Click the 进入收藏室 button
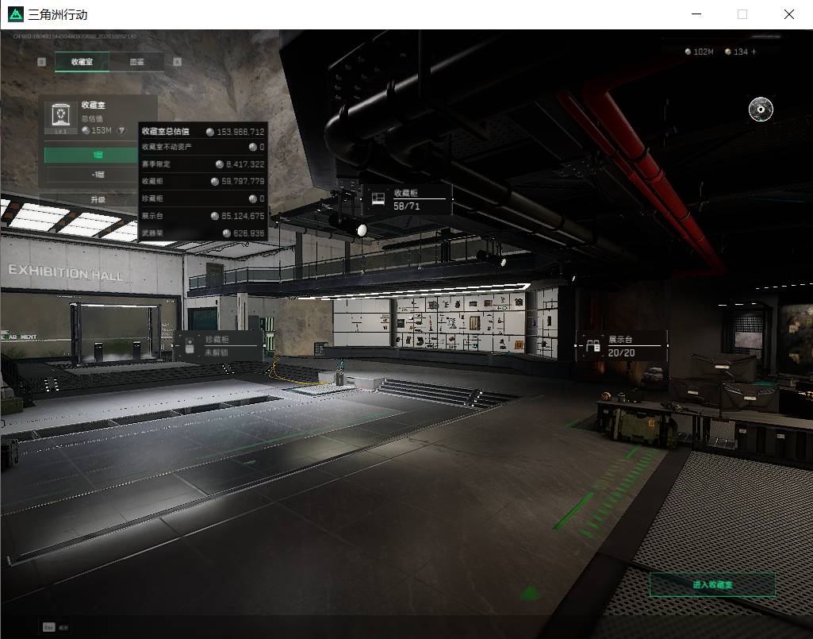Screen dimensions: 813x639 pyautogui.click(x=712, y=584)
